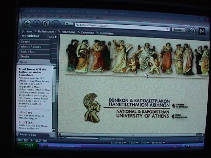
Task: Stop loading with the X Stop button
Action: click(x=56, y=24)
